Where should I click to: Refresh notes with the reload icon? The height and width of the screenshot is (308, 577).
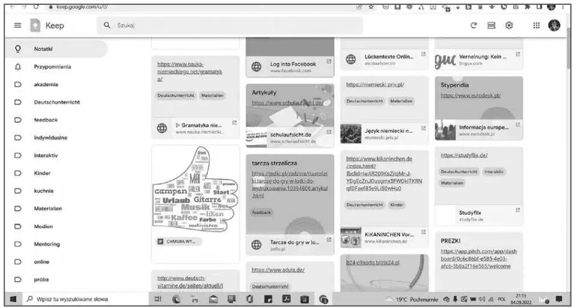474,25
